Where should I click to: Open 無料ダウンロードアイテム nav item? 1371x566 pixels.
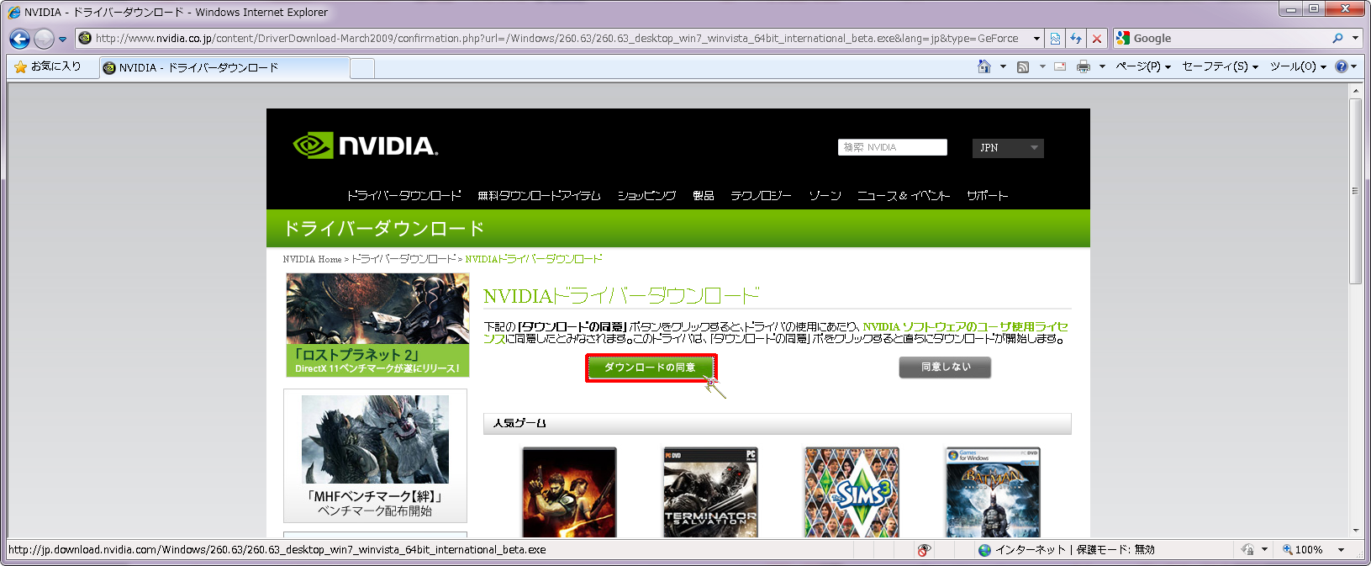pos(539,195)
